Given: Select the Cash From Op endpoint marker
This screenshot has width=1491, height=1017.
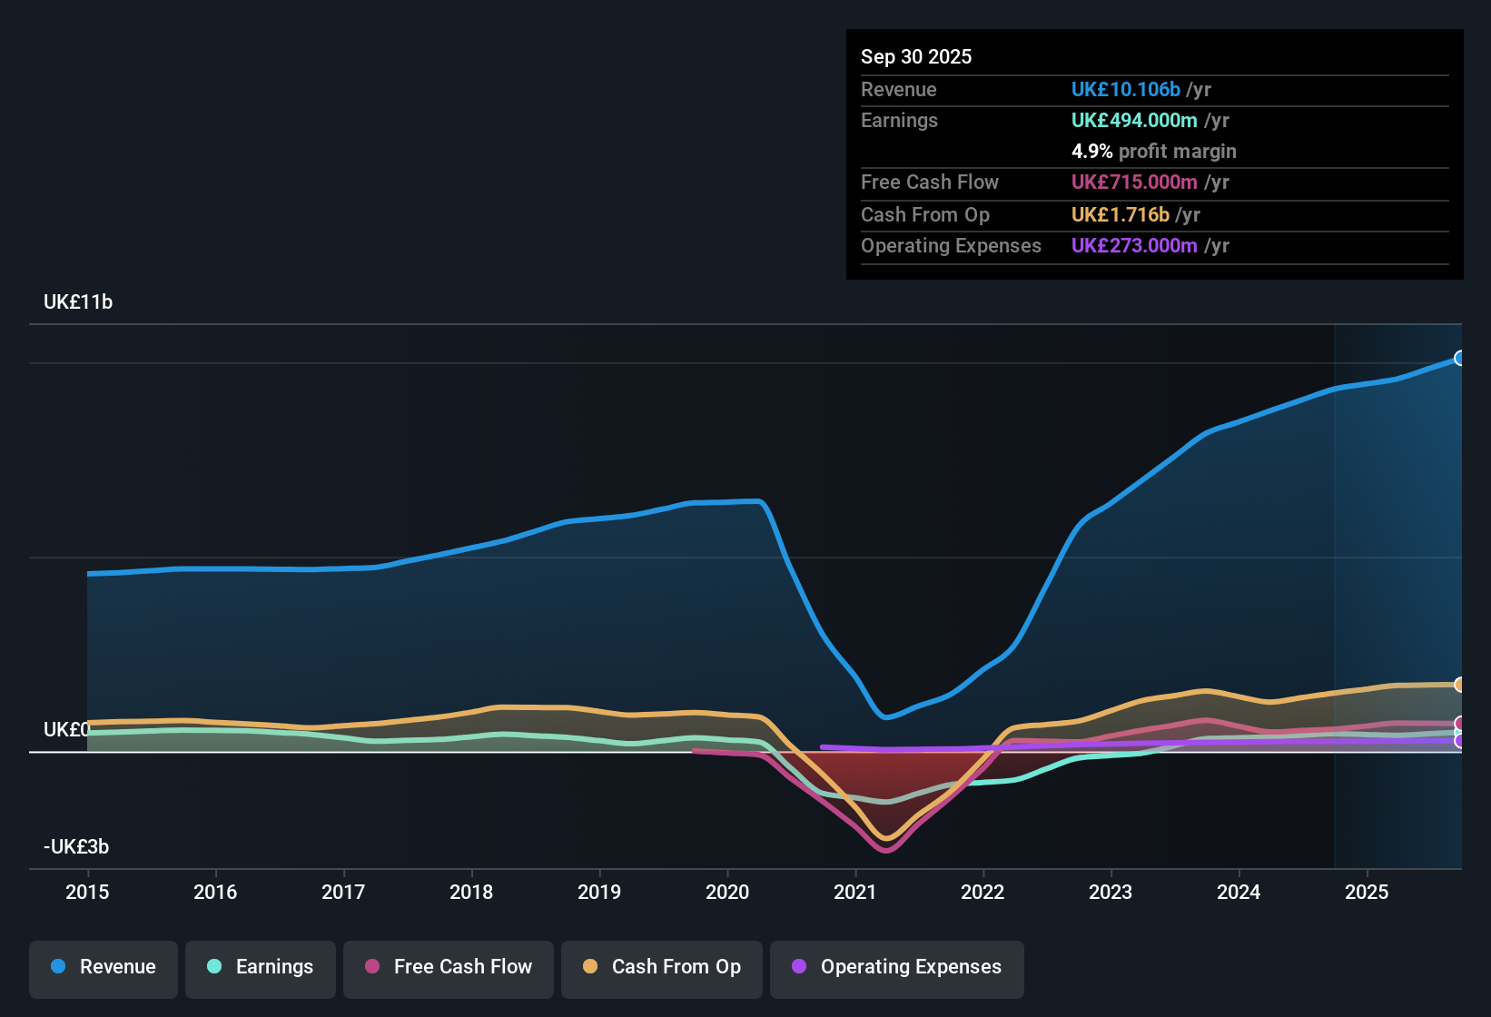Looking at the screenshot, I should (1459, 684).
